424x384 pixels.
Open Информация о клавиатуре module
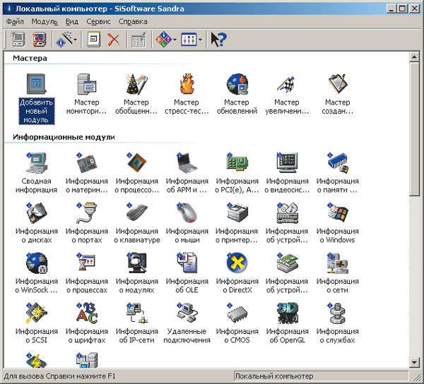point(136,223)
